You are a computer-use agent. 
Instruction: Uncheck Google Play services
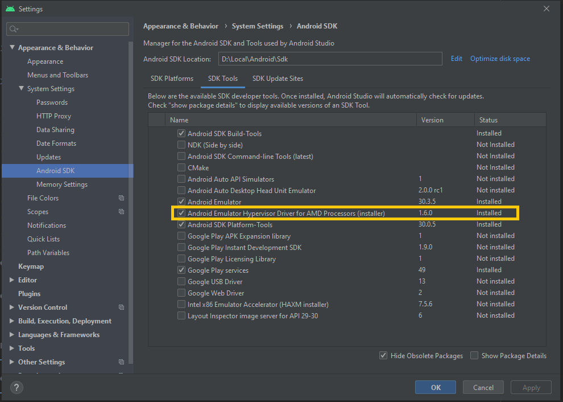tap(181, 270)
